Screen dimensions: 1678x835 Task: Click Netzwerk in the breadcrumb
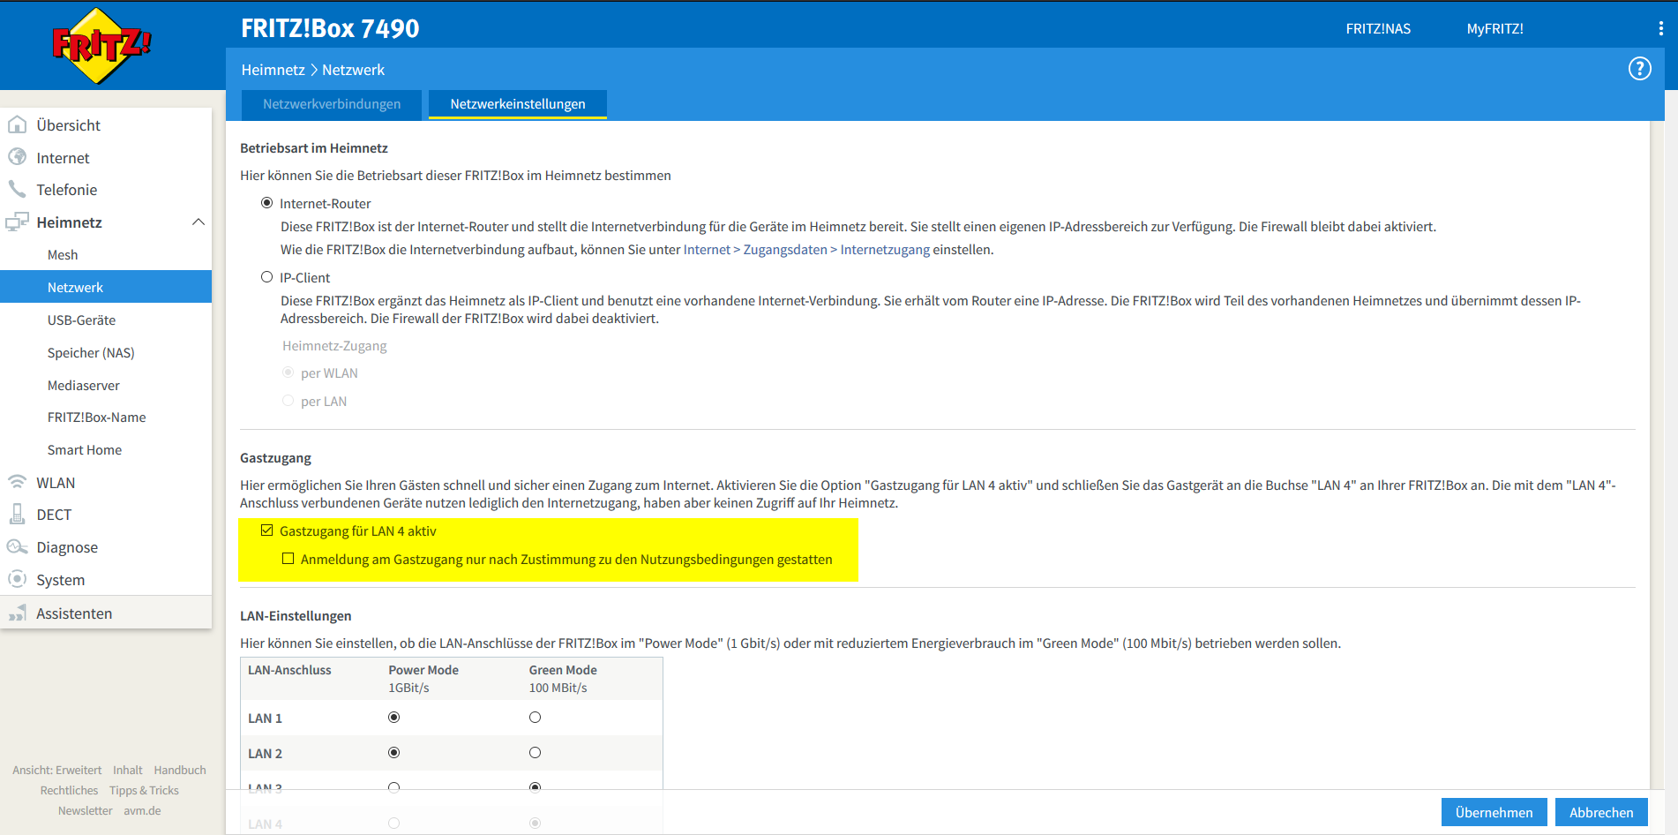click(353, 70)
